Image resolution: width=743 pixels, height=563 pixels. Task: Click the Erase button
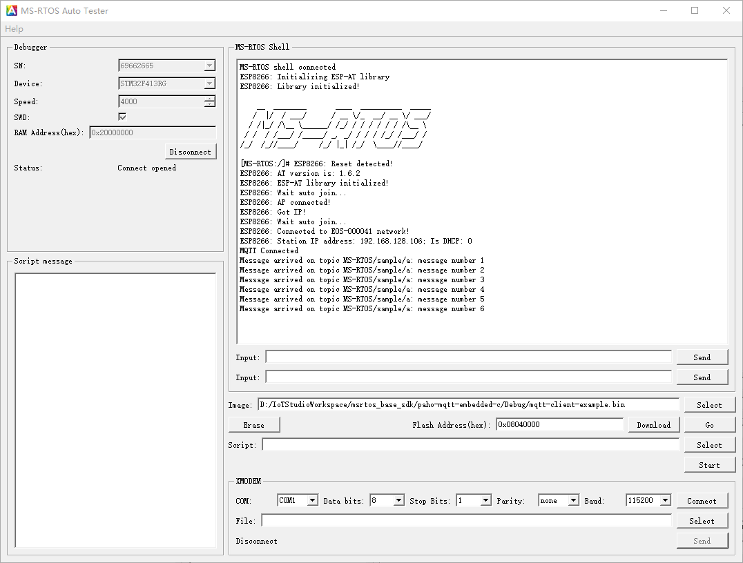point(254,425)
